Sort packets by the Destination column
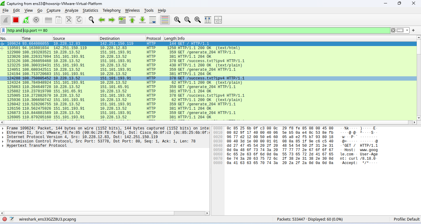 [x=122, y=38]
